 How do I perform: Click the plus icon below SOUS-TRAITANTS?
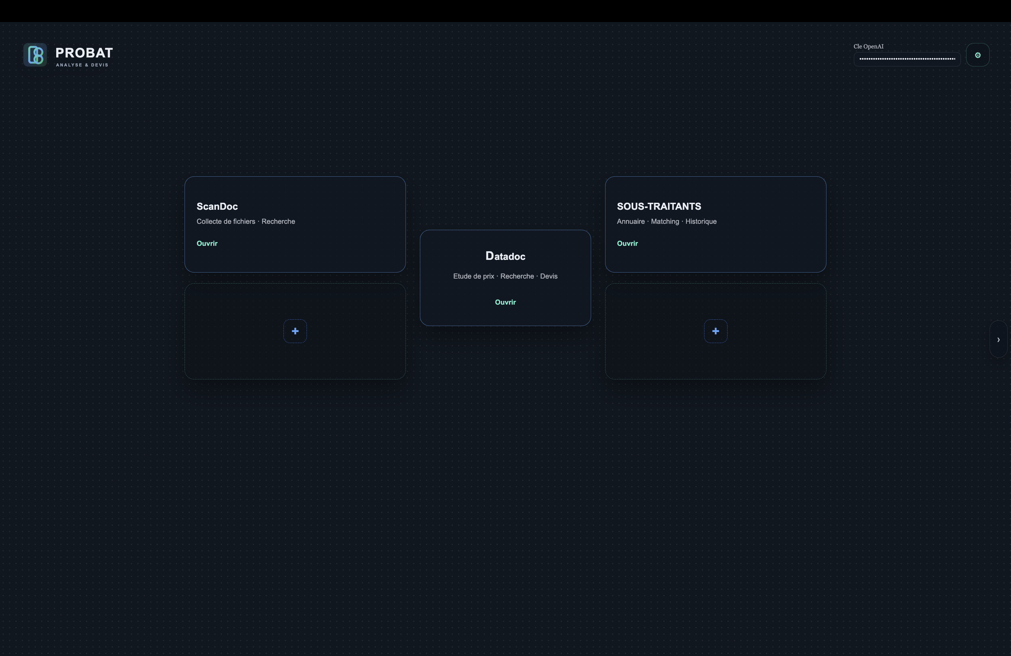pyautogui.click(x=715, y=331)
